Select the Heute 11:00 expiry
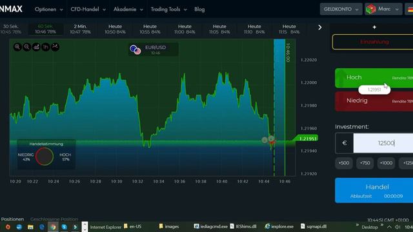 point(185,29)
